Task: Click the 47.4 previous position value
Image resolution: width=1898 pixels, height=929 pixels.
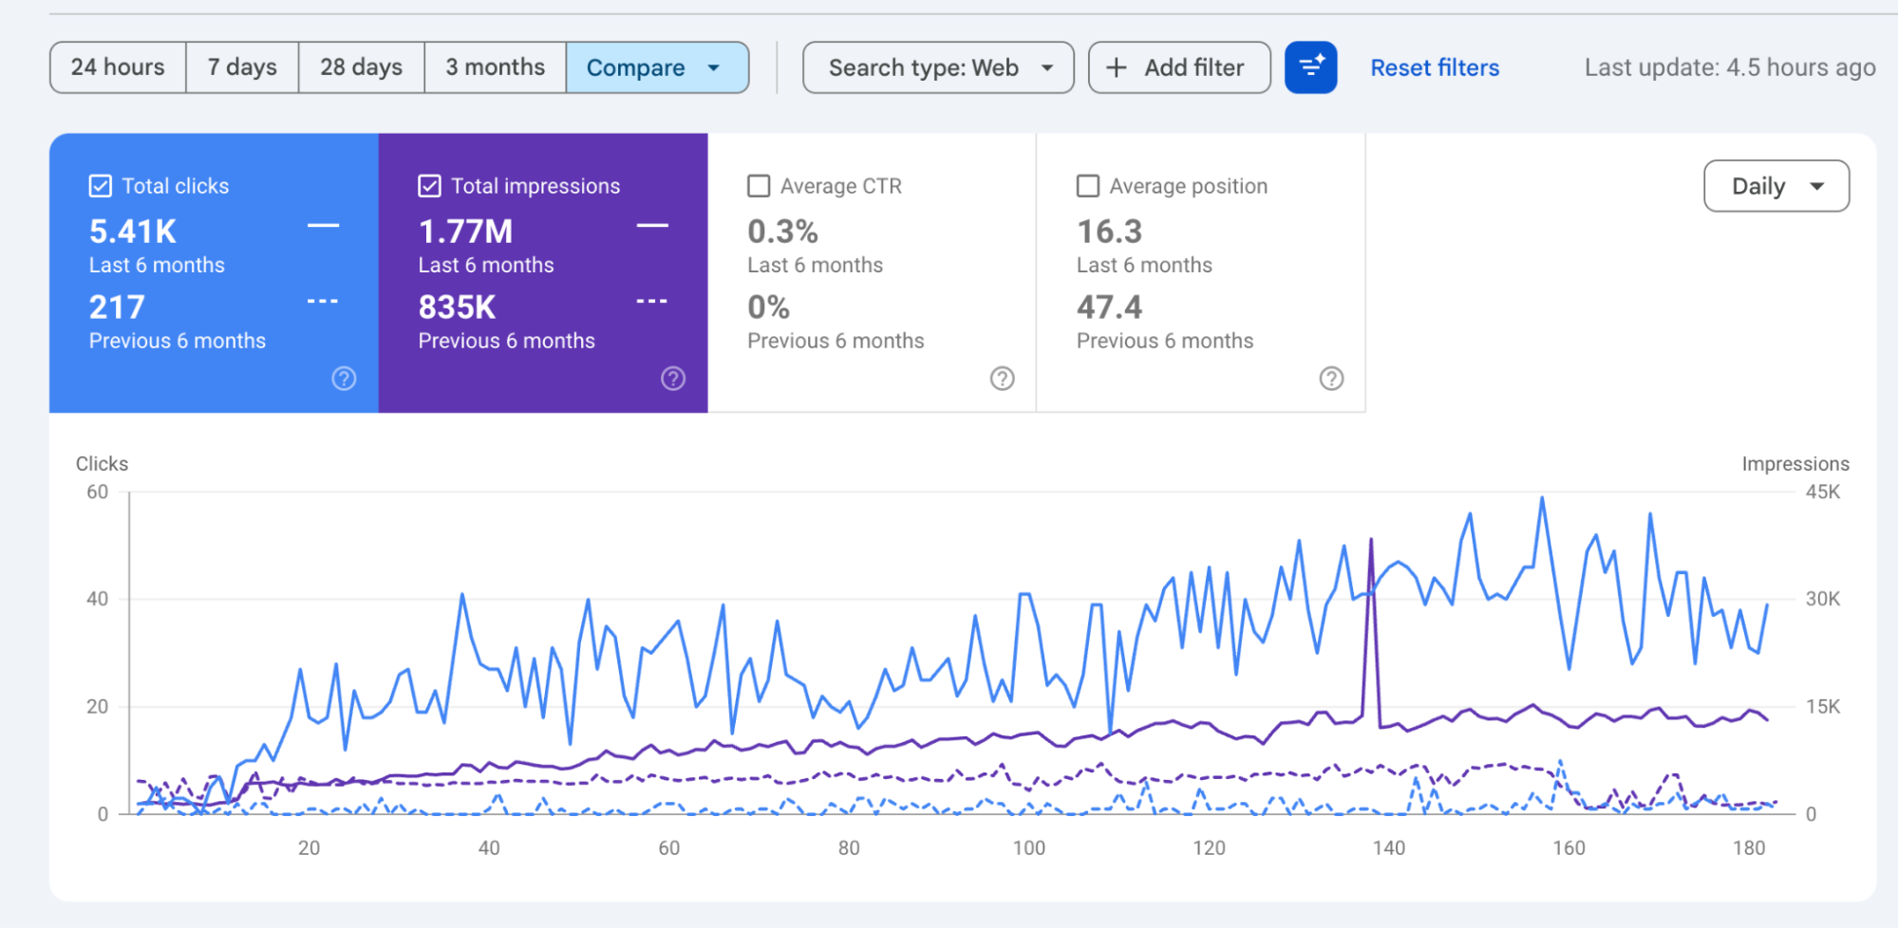Action: (x=1109, y=307)
